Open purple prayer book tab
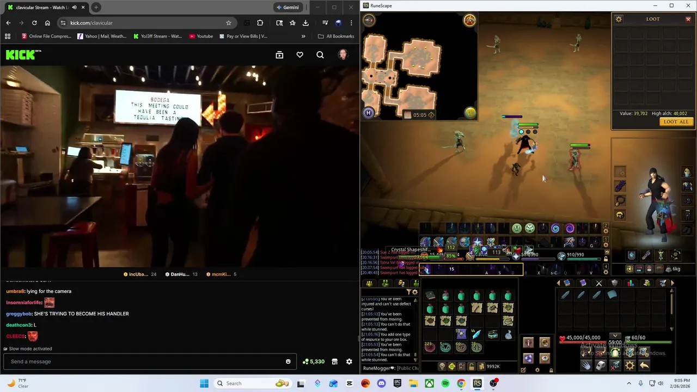This screenshot has height=392, width=697. (x=583, y=283)
